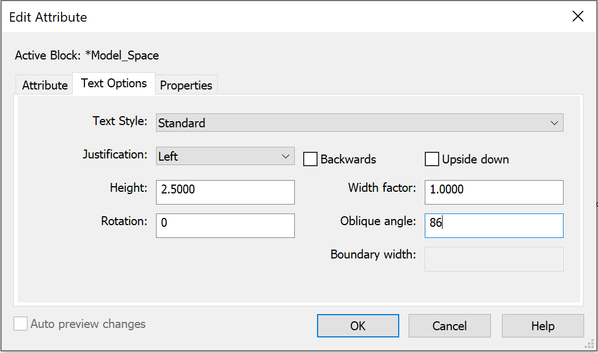Toggle the Upside down checkbox
Image resolution: width=598 pixels, height=353 pixels.
point(432,160)
